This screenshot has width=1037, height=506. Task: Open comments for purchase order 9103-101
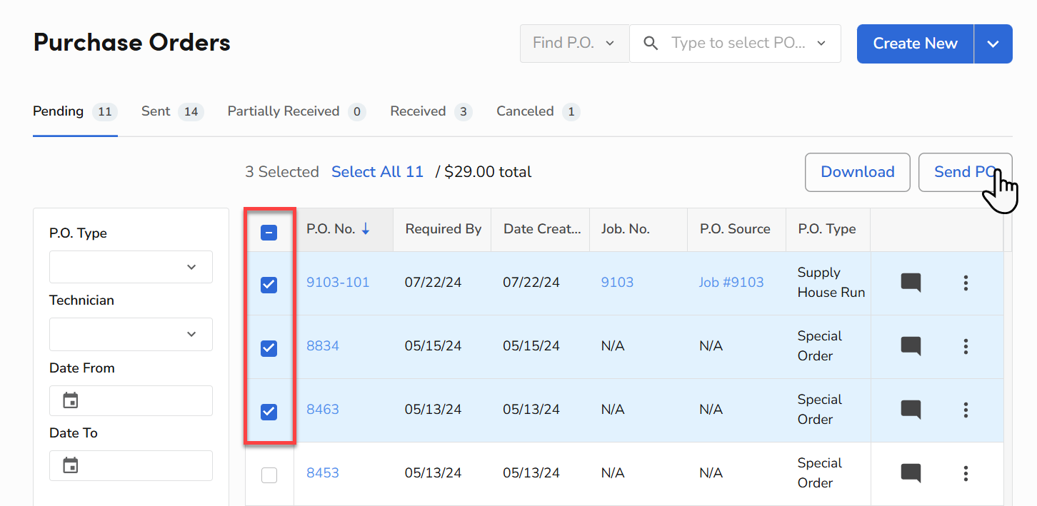click(x=911, y=282)
